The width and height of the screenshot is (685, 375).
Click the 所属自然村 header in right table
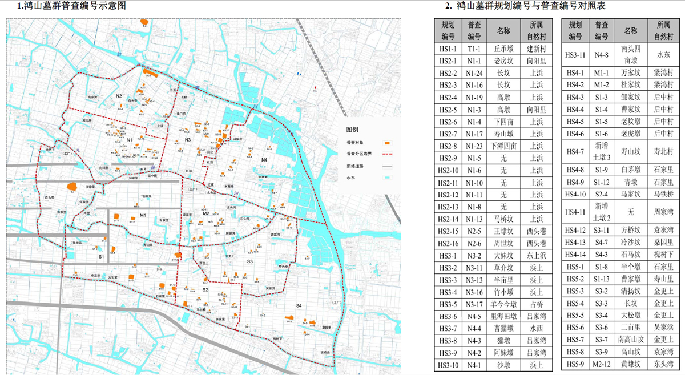662,30
